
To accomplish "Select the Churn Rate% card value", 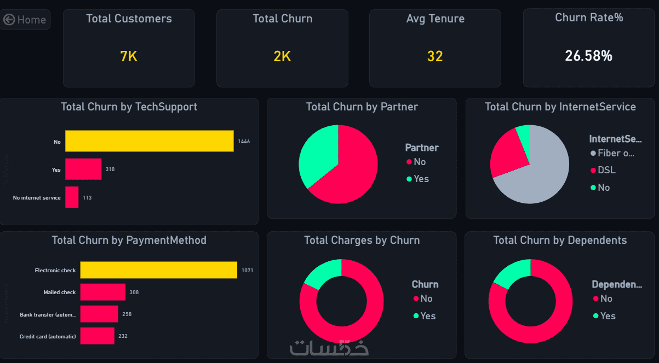I will (588, 56).
